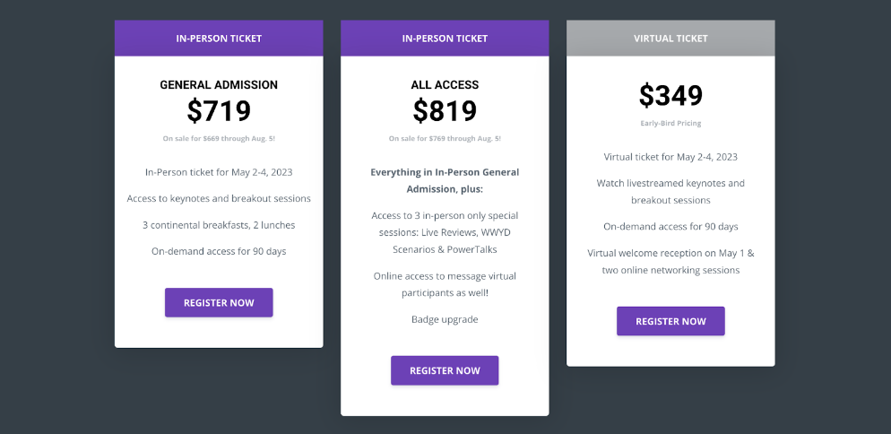Click Register Now for the Virtual Ticket

pyautogui.click(x=670, y=321)
